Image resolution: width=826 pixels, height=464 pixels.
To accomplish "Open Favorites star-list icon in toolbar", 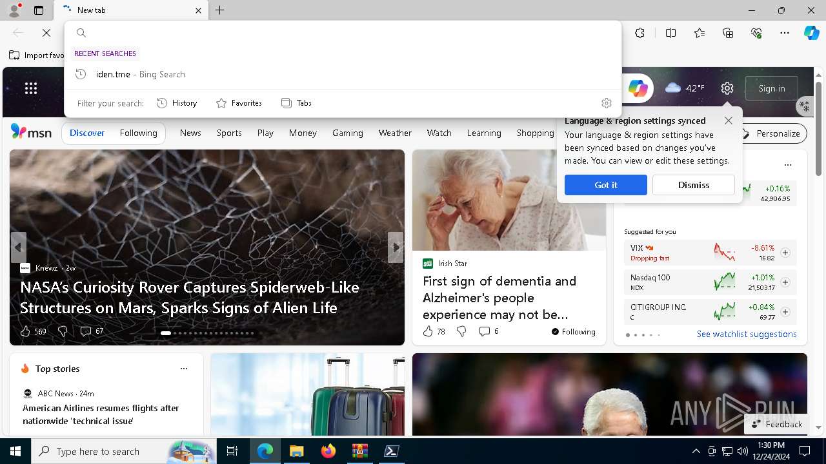I will pos(700,33).
